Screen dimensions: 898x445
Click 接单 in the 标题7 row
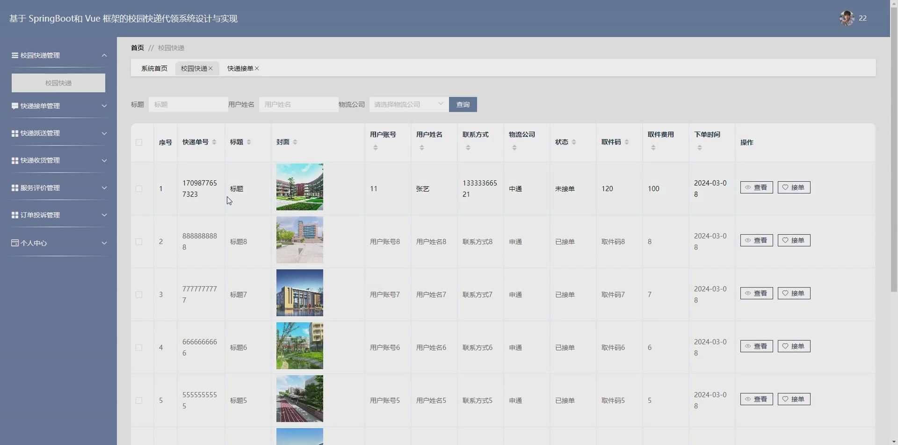[x=794, y=293]
